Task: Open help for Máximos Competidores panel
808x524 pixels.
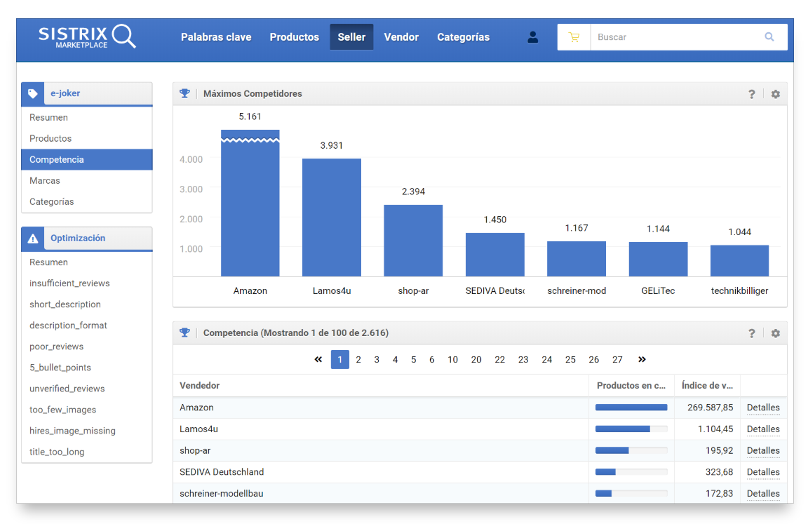Action: pyautogui.click(x=752, y=94)
